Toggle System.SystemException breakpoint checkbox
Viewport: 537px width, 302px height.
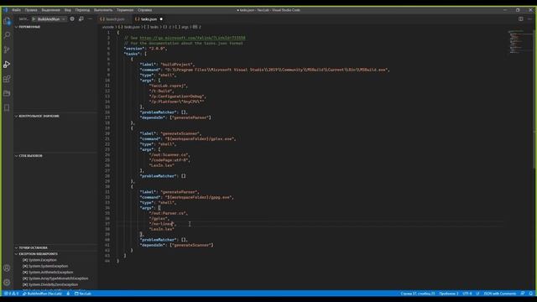tap(25, 266)
